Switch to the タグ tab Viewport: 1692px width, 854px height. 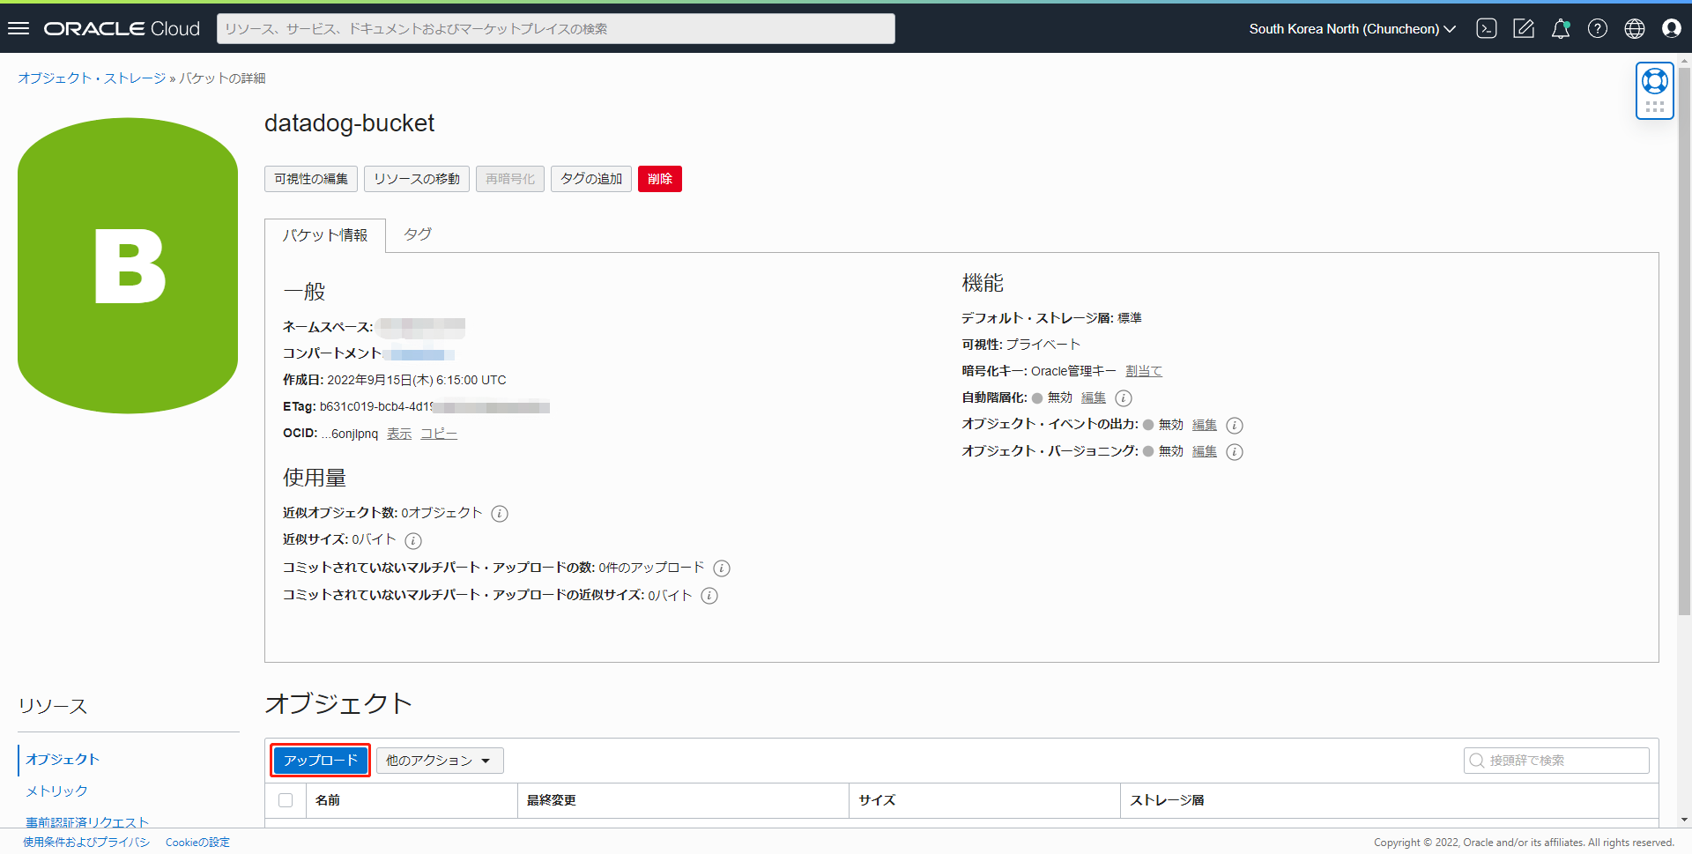418,234
